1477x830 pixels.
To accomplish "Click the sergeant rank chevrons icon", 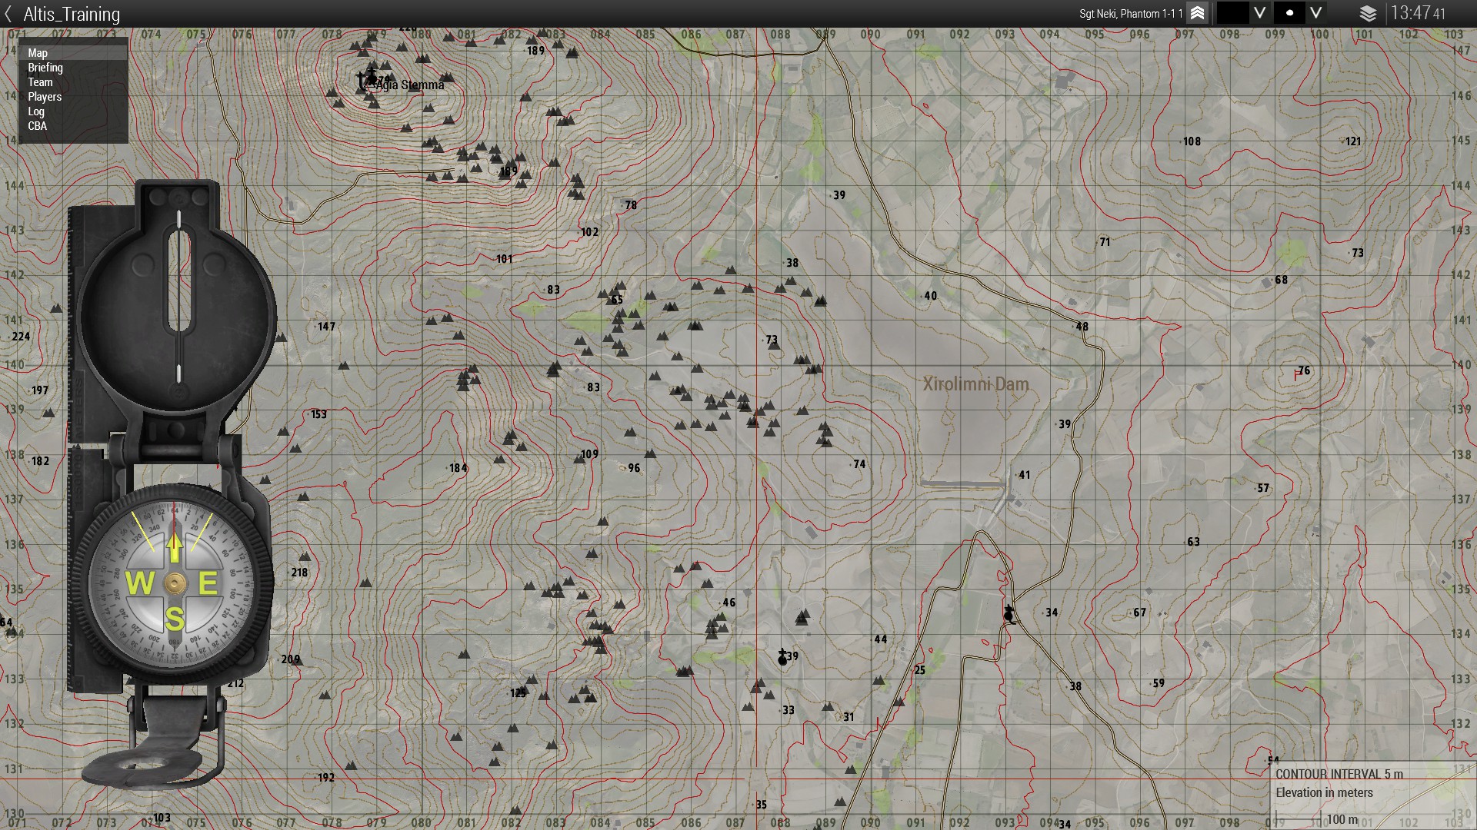I will (1197, 13).
